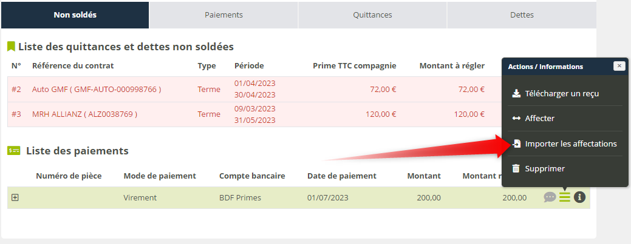Viewport: 631px width, 244px height.
Task: Click the comment bubble icon on payment row
Action: 550,197
